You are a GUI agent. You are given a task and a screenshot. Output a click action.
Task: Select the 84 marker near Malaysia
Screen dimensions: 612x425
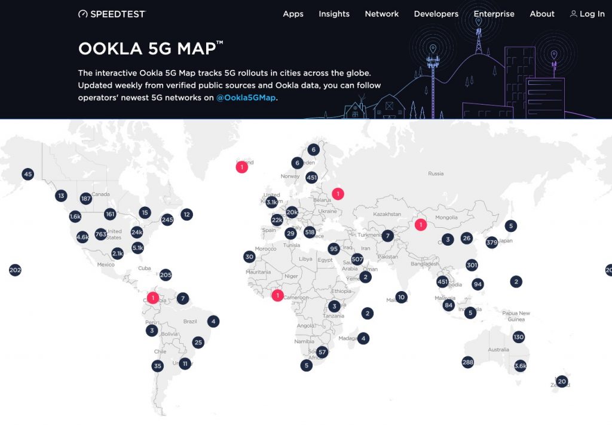click(449, 305)
